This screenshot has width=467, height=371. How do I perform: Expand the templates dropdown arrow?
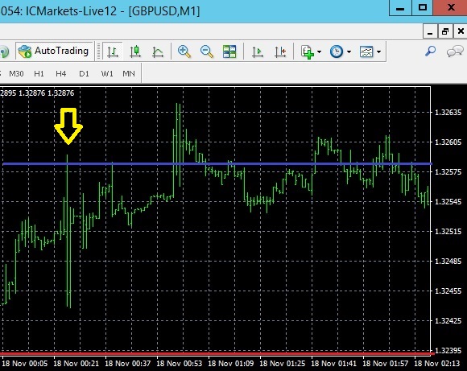click(379, 52)
